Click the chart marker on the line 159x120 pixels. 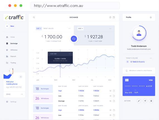60,66
